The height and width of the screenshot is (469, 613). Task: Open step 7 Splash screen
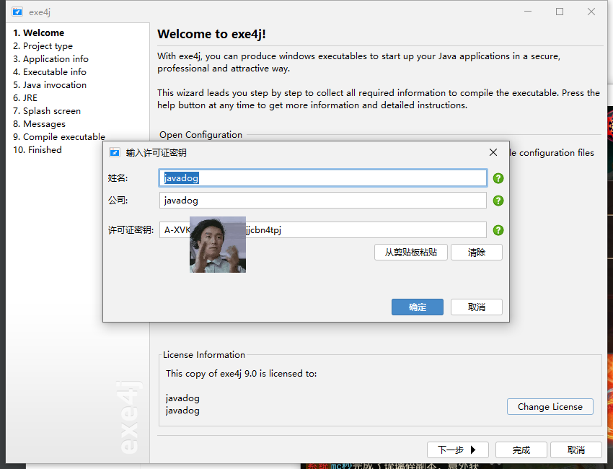pyautogui.click(x=47, y=110)
